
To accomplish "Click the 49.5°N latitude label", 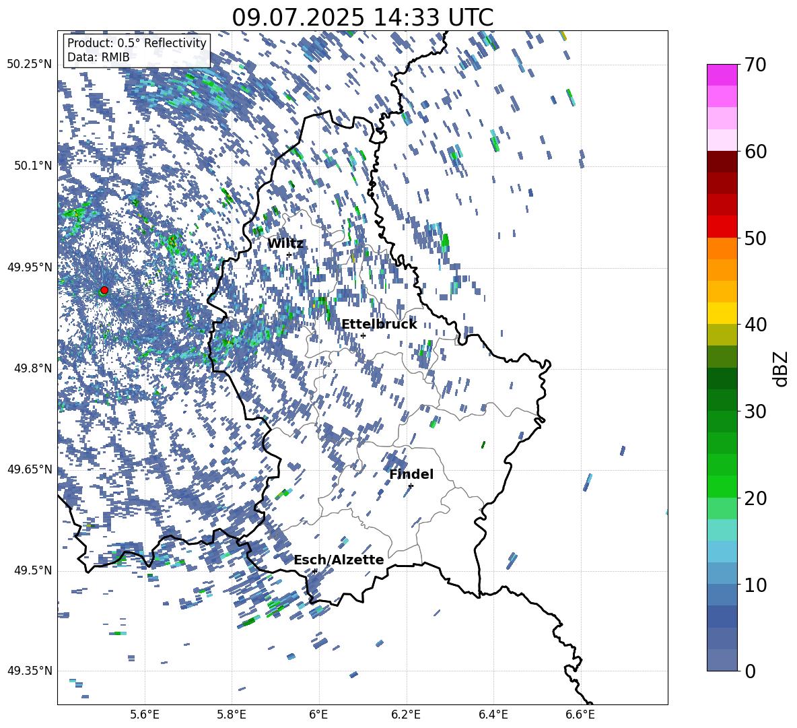I will [x=34, y=570].
